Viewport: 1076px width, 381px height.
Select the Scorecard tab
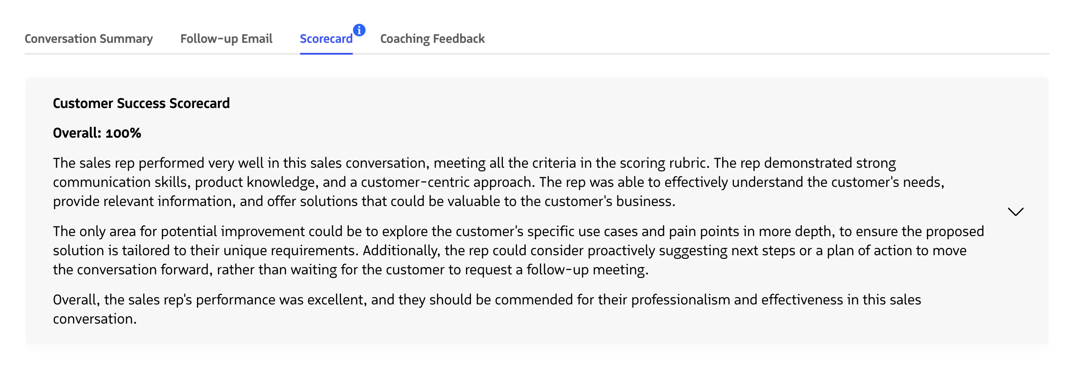coord(326,39)
